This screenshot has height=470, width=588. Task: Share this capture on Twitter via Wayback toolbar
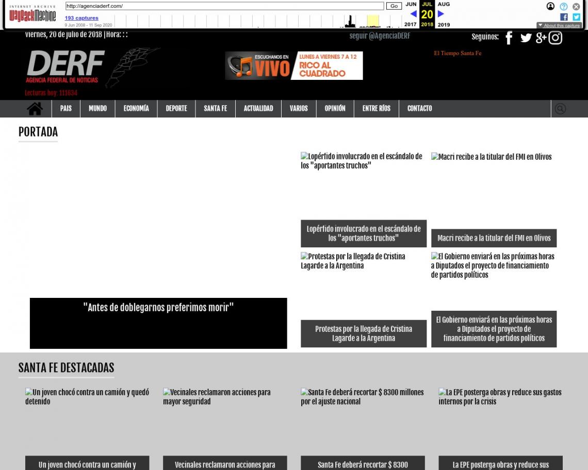tap(576, 17)
